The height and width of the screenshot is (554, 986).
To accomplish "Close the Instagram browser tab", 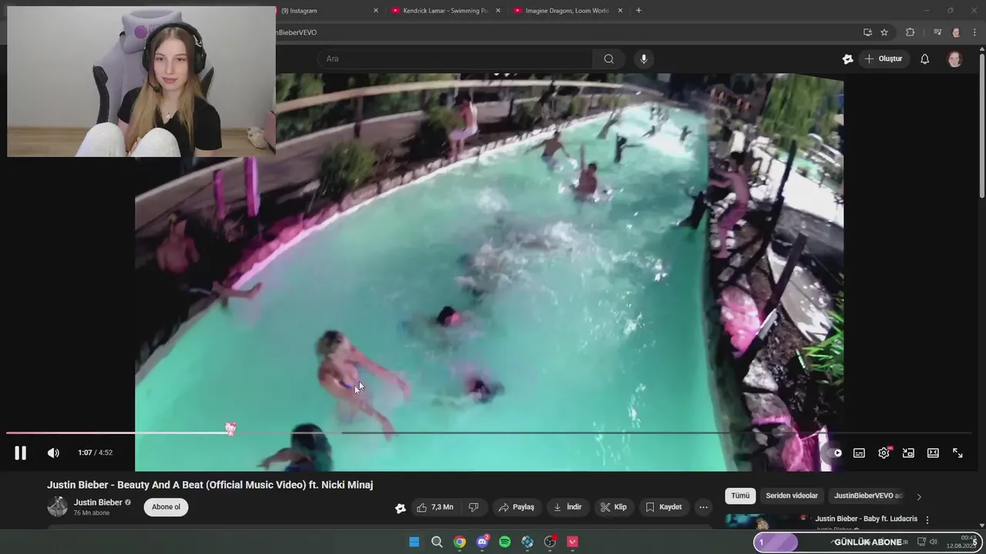I will coord(376,11).
